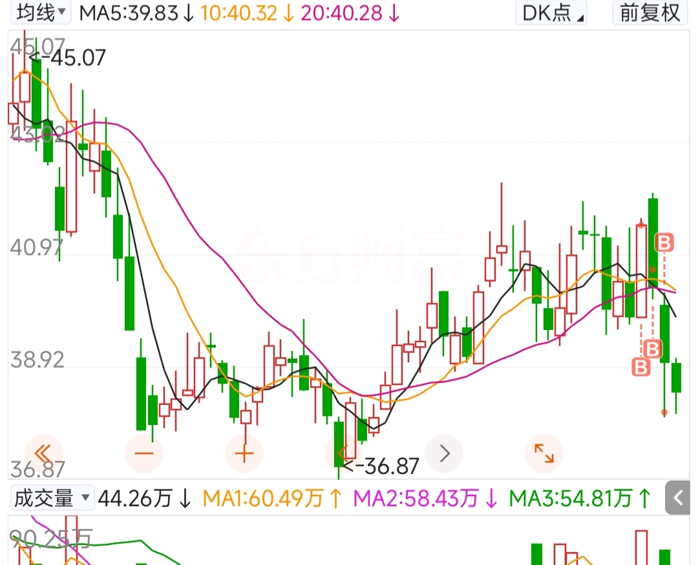698x565 pixels.
Task: Expand chart to fullscreen icon
Action: click(x=544, y=454)
